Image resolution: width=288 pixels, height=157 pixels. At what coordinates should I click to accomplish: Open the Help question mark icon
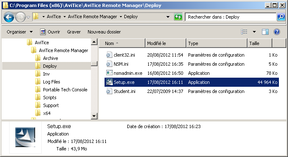pyautogui.click(x=276, y=32)
